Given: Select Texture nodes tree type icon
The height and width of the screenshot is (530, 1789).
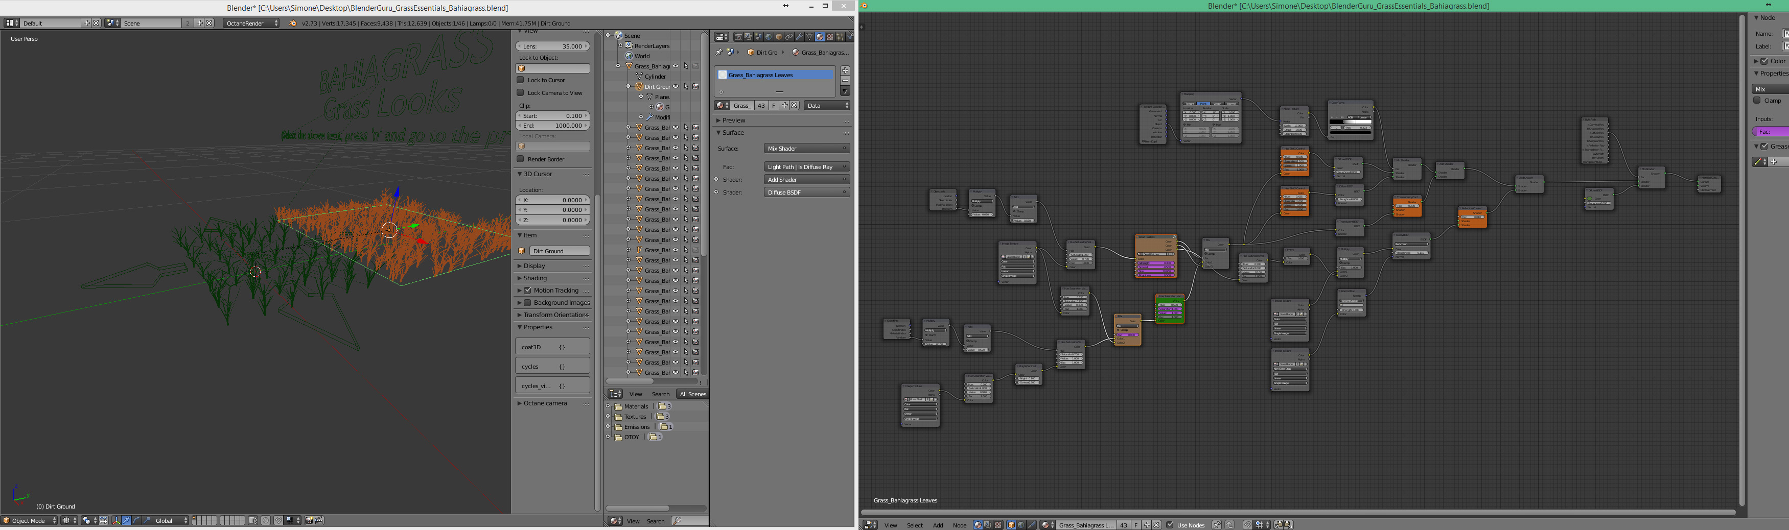Looking at the screenshot, I should (998, 525).
